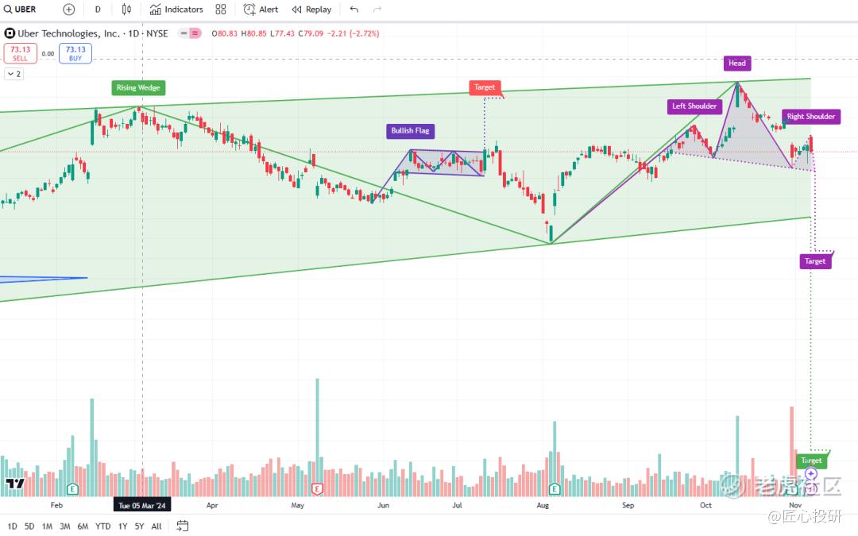Click the Uber logo icon beside title

[10, 33]
